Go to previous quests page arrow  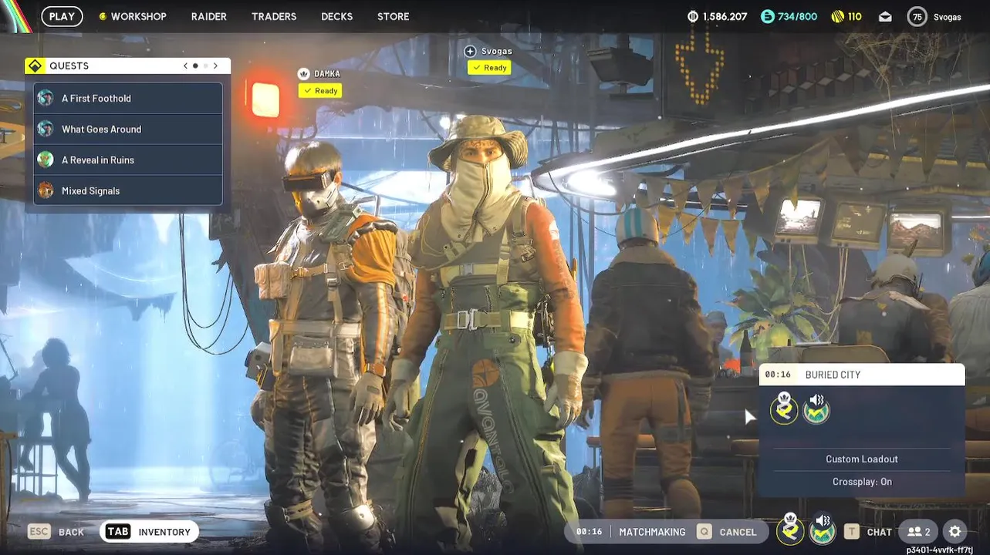point(185,66)
